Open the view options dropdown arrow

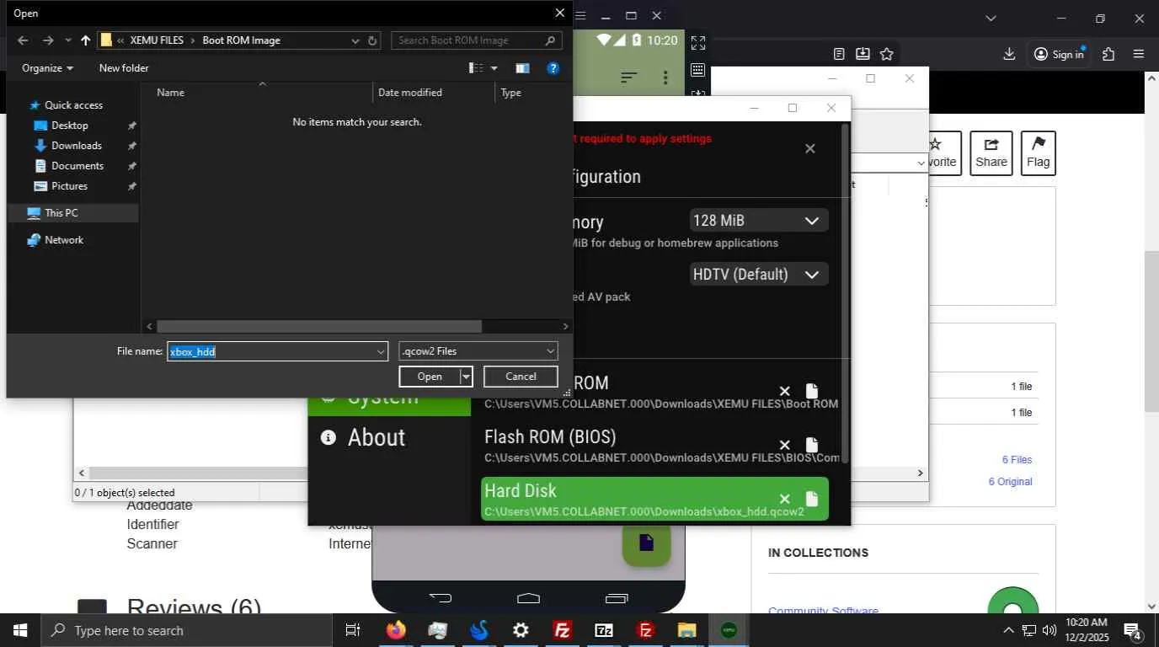click(494, 68)
